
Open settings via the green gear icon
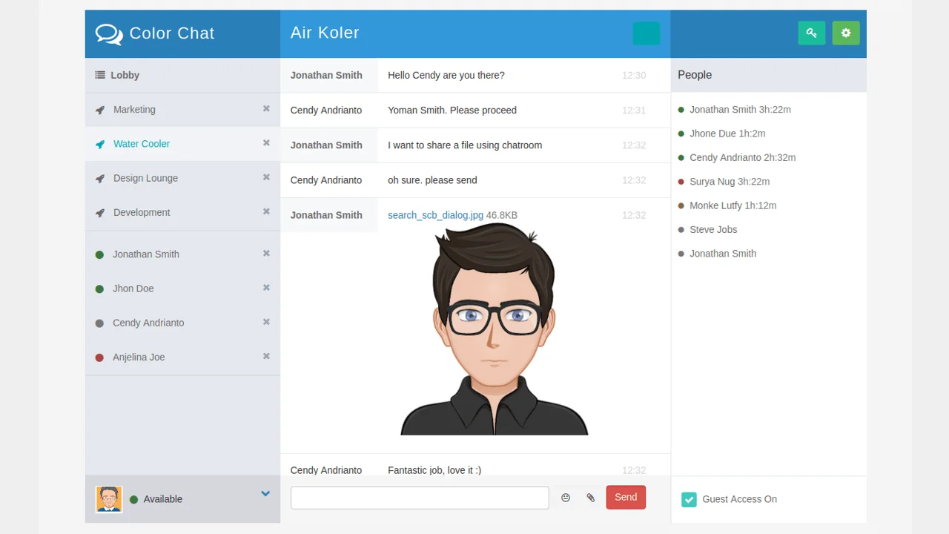point(846,33)
